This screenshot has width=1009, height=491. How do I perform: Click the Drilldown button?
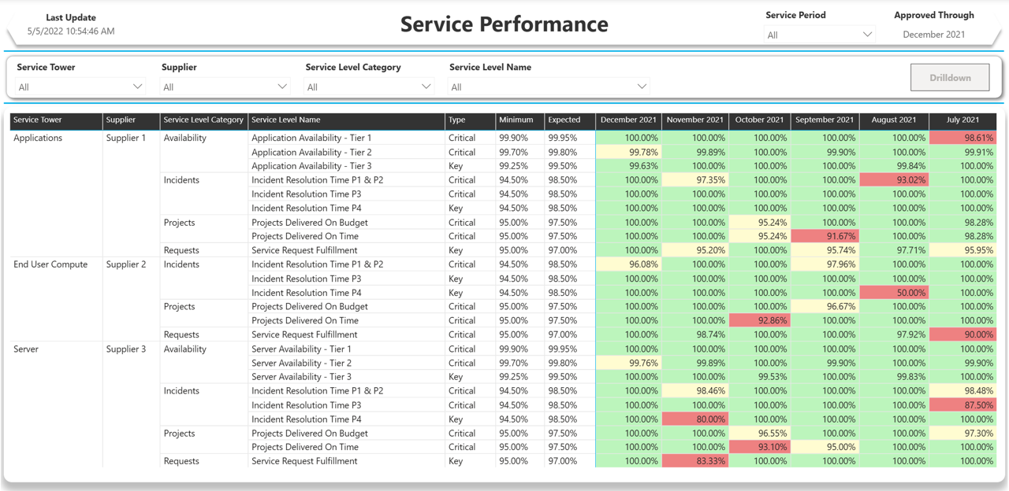tap(949, 77)
